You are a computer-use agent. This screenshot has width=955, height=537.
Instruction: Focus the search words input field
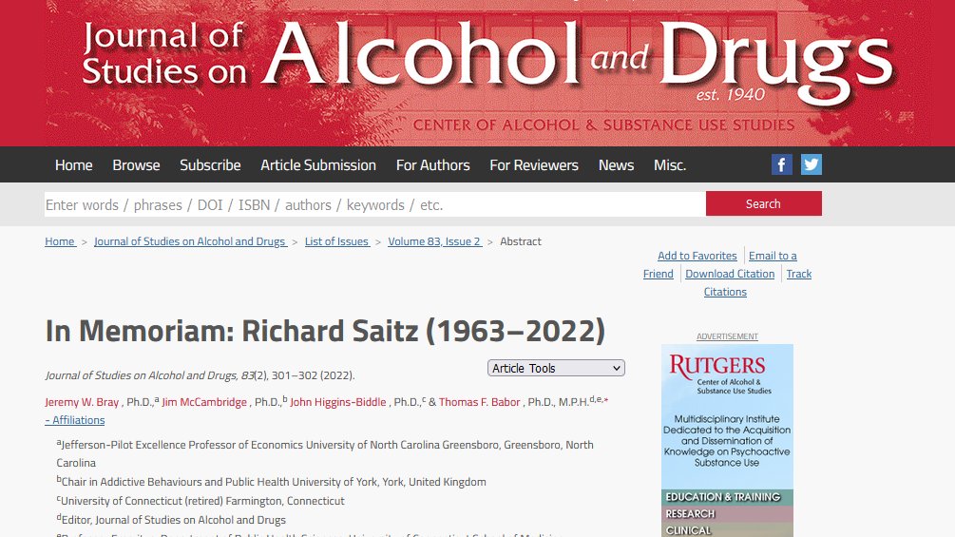click(x=374, y=204)
